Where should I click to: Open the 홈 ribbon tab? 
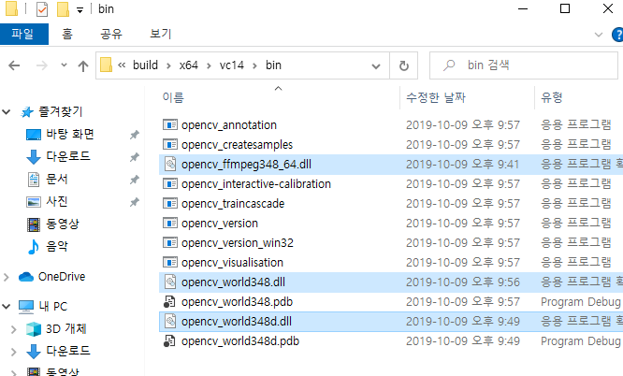click(x=67, y=35)
